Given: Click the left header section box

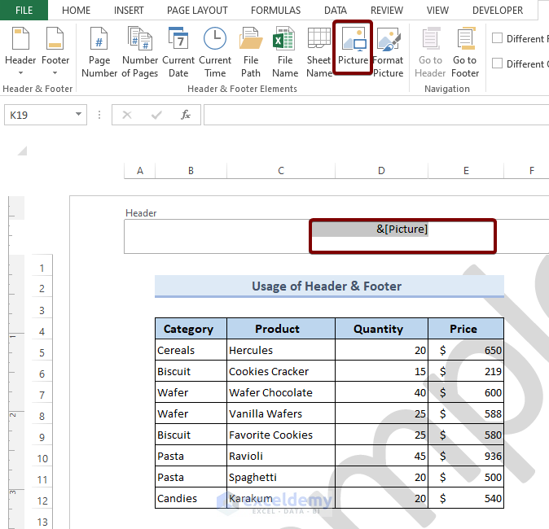Looking at the screenshot, I should [217, 237].
